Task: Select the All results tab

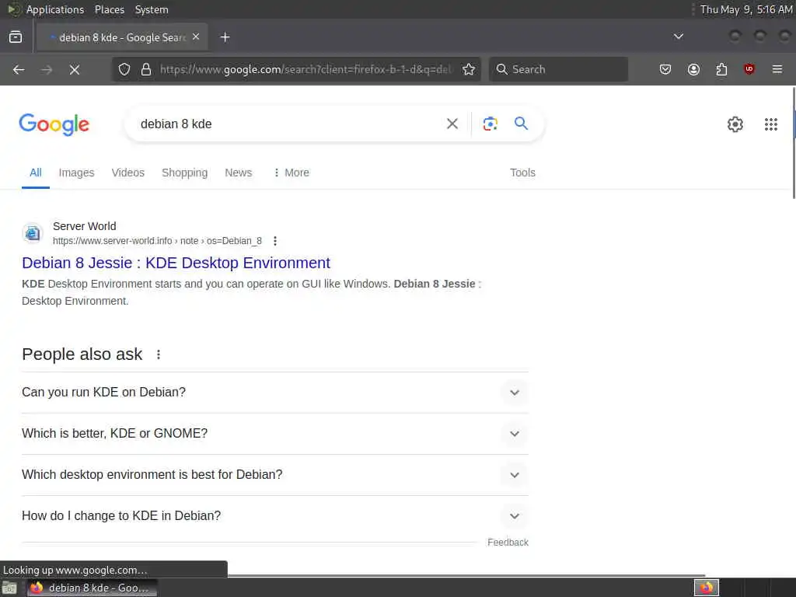Action: pos(36,173)
